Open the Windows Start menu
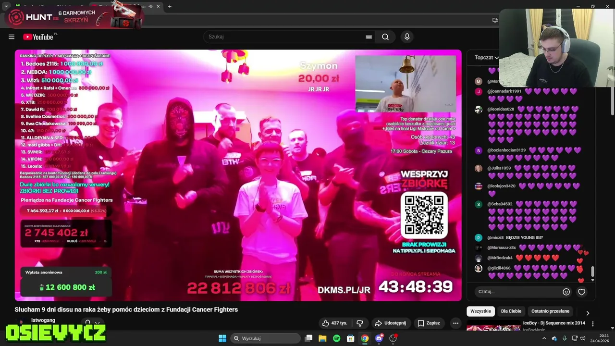615x346 pixels. (222, 338)
